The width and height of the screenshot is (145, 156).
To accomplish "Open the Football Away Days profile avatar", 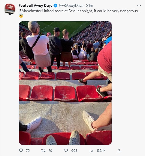I will [x=10, y=9].
